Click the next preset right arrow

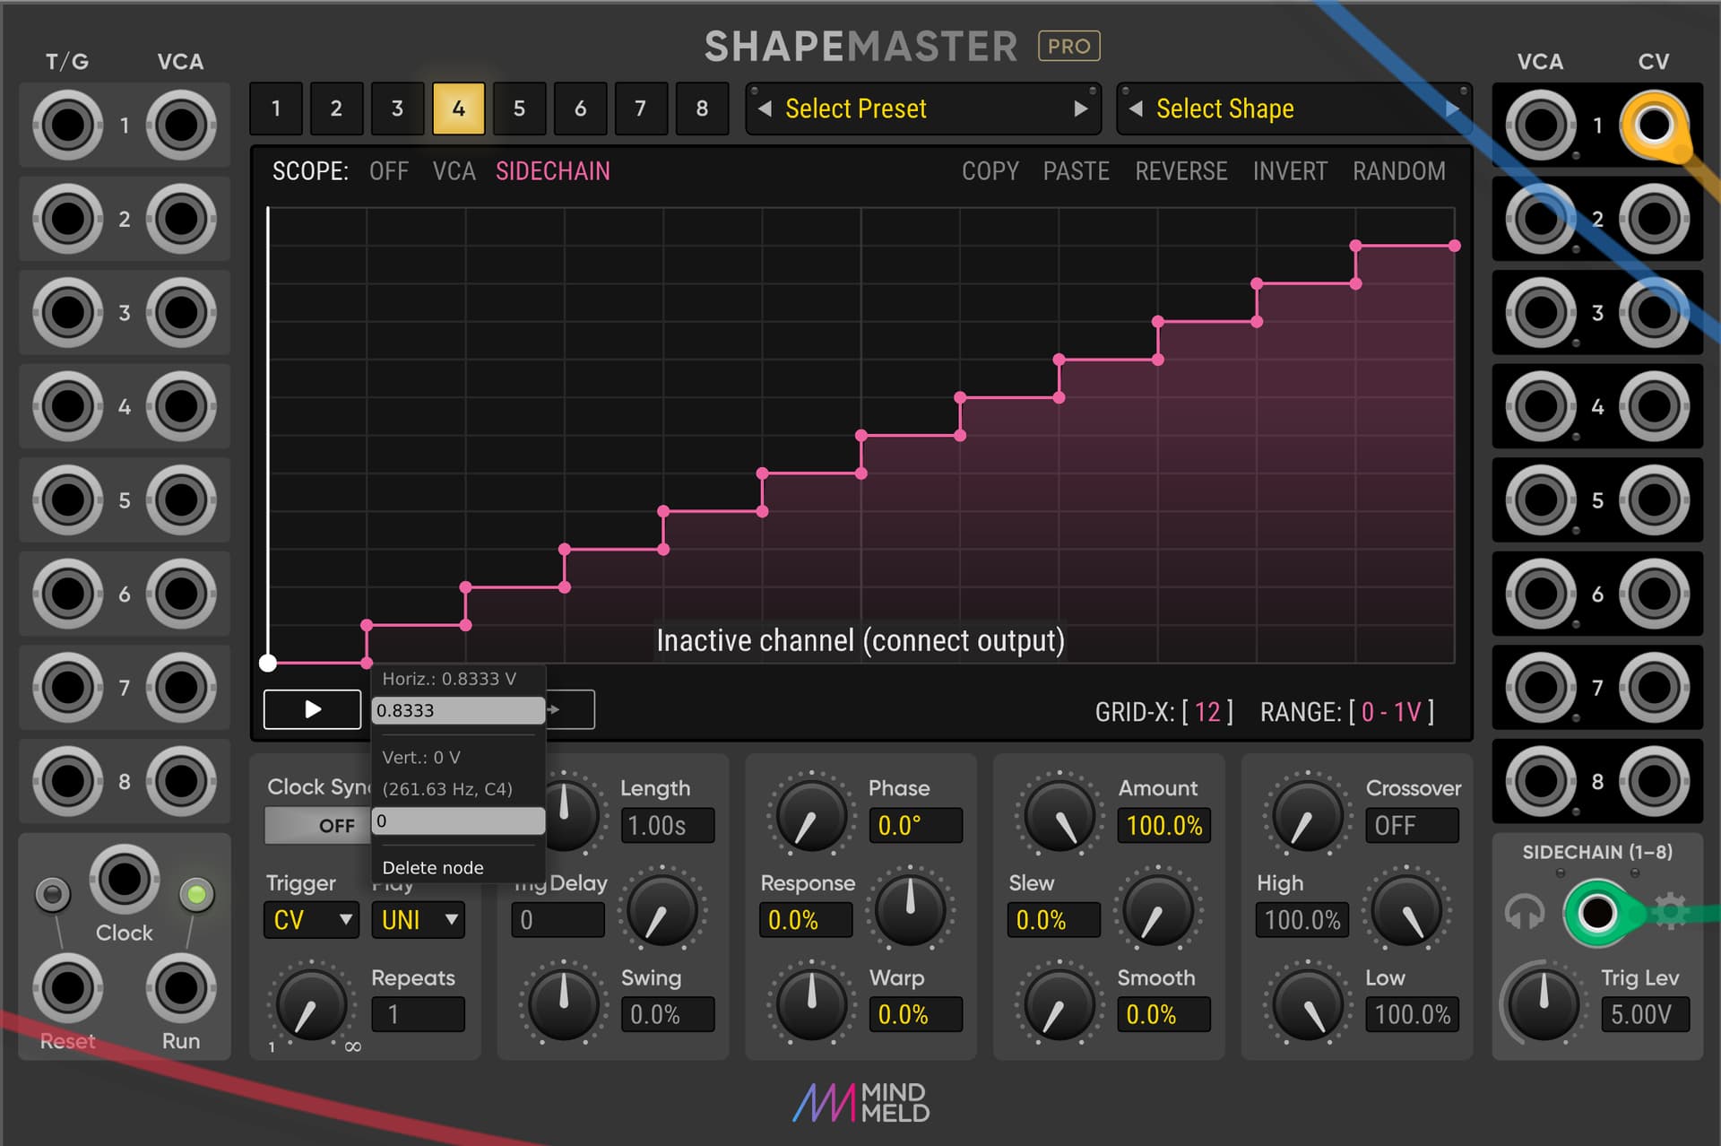(1081, 109)
